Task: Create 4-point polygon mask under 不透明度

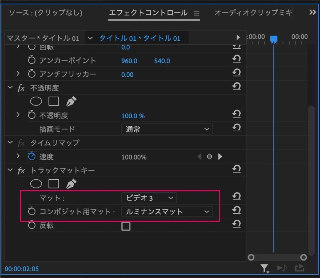Action: [54, 101]
